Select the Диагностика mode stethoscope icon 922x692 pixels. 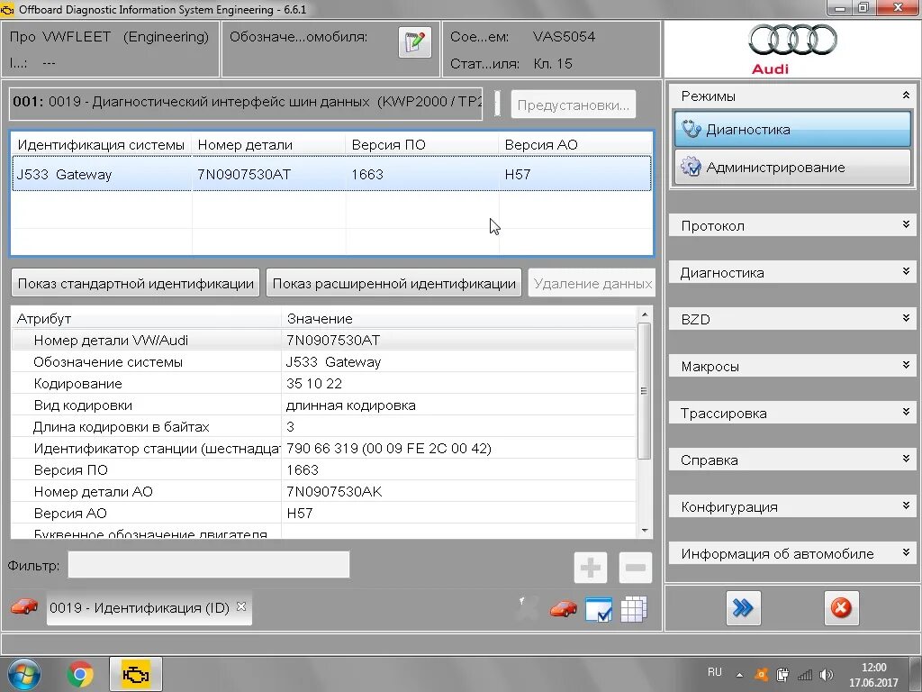point(691,129)
